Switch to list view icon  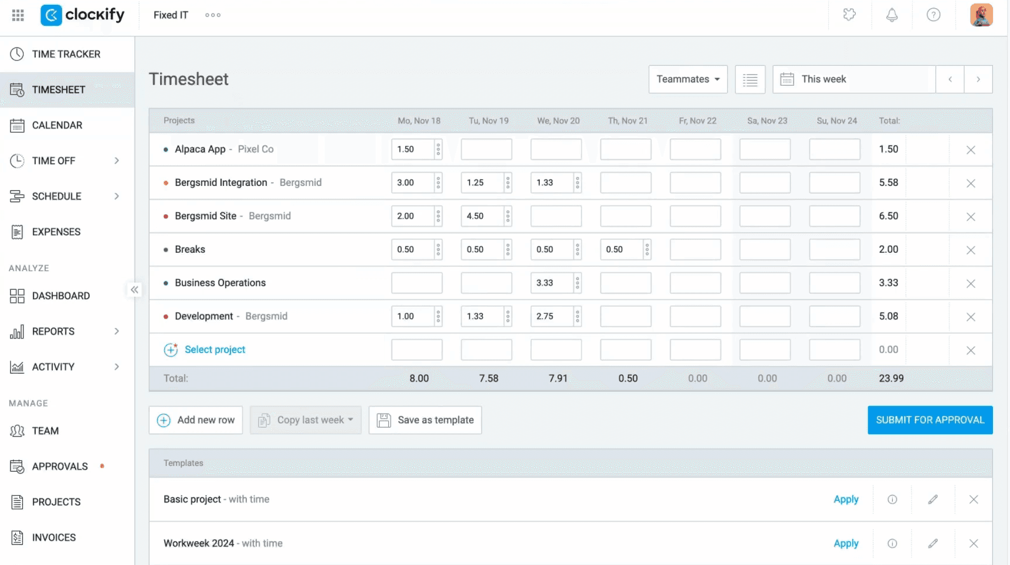point(750,79)
